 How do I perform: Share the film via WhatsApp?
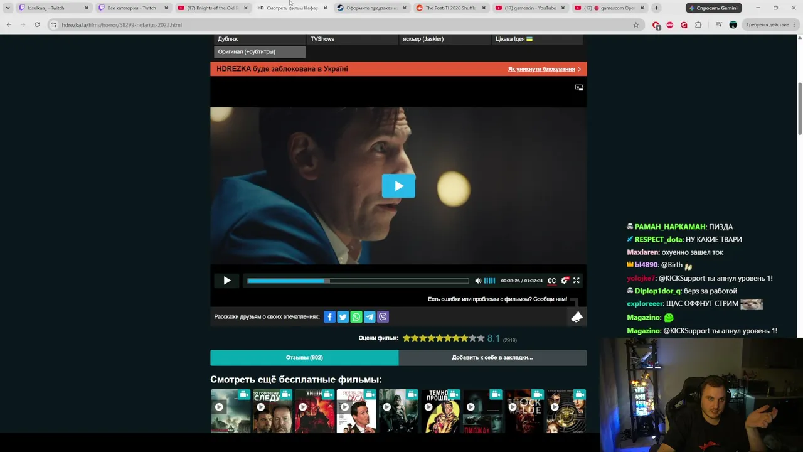[x=356, y=317]
